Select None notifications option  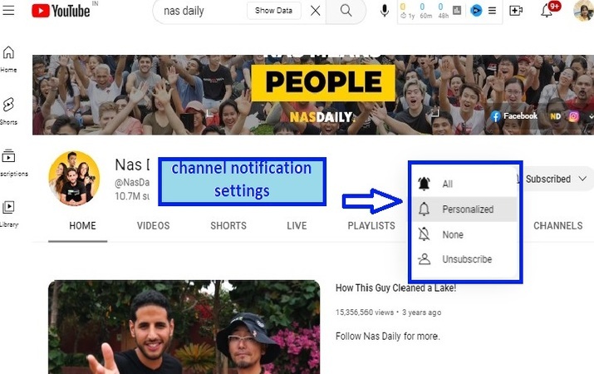pos(464,234)
